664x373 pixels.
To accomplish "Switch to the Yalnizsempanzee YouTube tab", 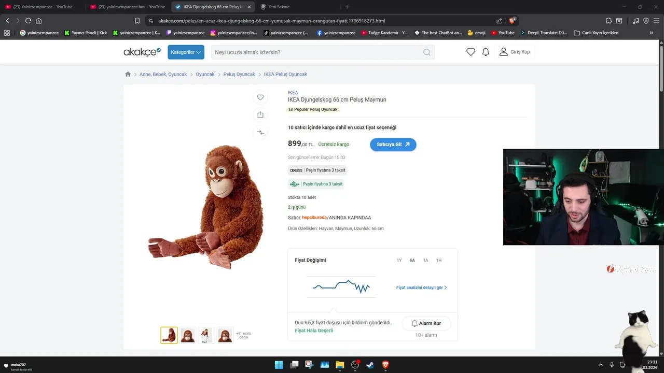I will pos(41,7).
